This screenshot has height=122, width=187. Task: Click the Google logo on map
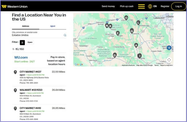(x=79, y=64)
